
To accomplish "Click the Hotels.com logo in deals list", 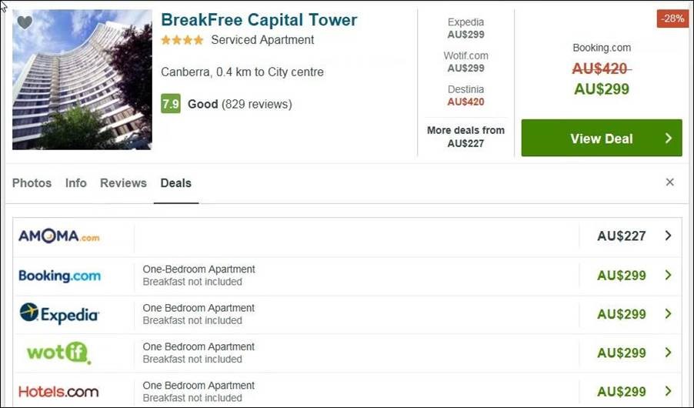I will pyautogui.click(x=59, y=391).
